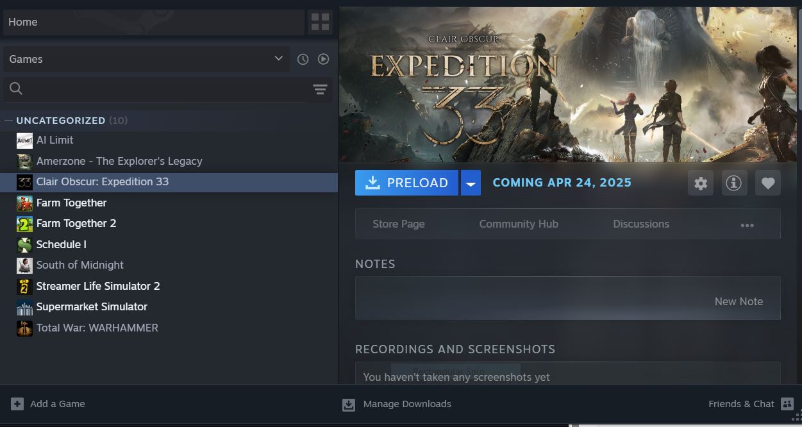Click the AI Limit game icon
The width and height of the screenshot is (802, 427).
(24, 140)
